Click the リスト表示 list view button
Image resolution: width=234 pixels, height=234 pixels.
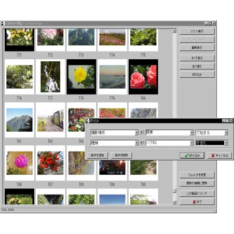[x=197, y=31]
